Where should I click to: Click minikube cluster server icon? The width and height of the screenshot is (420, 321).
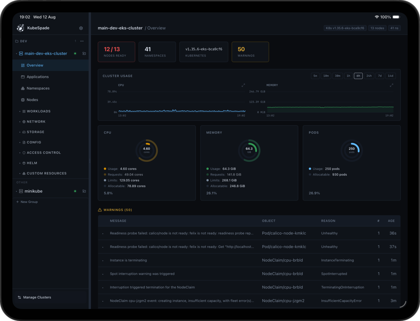coord(21,191)
